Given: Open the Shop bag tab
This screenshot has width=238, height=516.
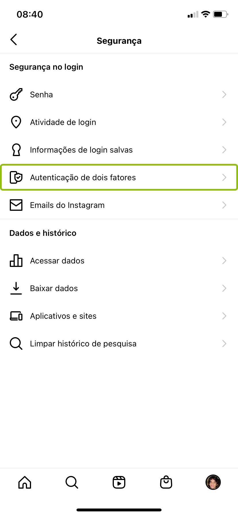Looking at the screenshot, I should pos(166,482).
